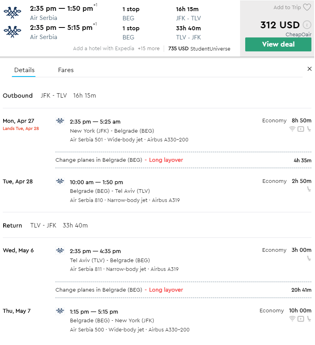The image size is (315, 345).
Task: Click the WiFi icon on JFK-Belgrade flight
Action: (x=292, y=129)
